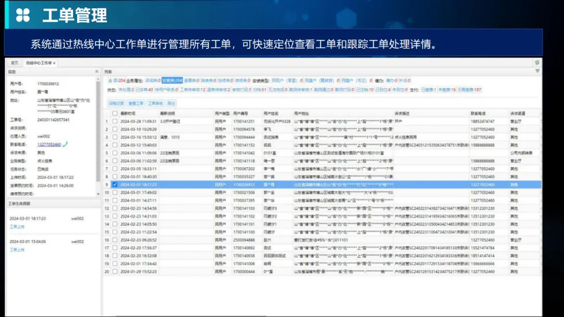Show orders with status 退单待审核:2

coord(219,90)
